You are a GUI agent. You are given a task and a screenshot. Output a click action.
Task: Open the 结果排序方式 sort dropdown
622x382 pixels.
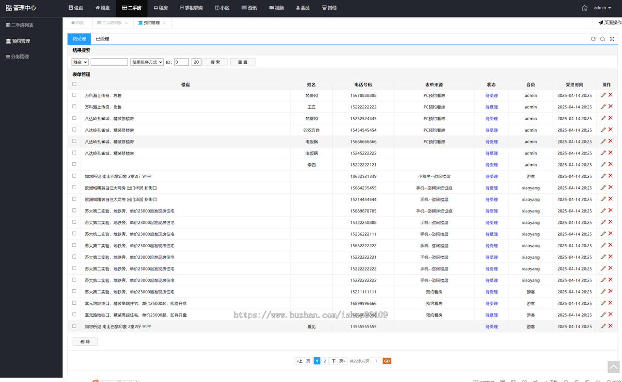pyautogui.click(x=147, y=62)
